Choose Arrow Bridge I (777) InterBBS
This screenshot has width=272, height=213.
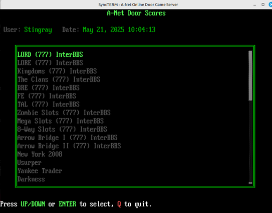pos(68,138)
